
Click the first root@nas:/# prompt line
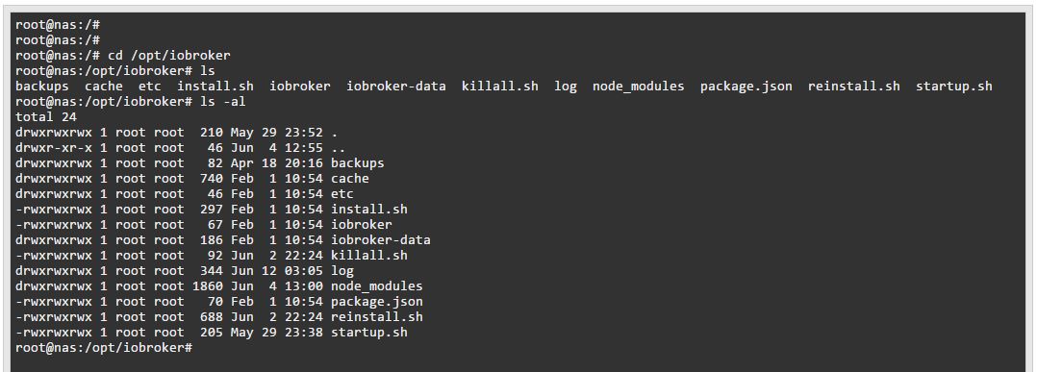[58, 24]
